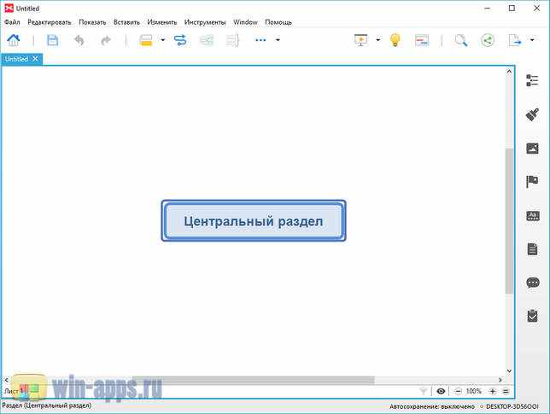Open the Outline panel in the sidebar
The width and height of the screenshot is (550, 414).
532,80
